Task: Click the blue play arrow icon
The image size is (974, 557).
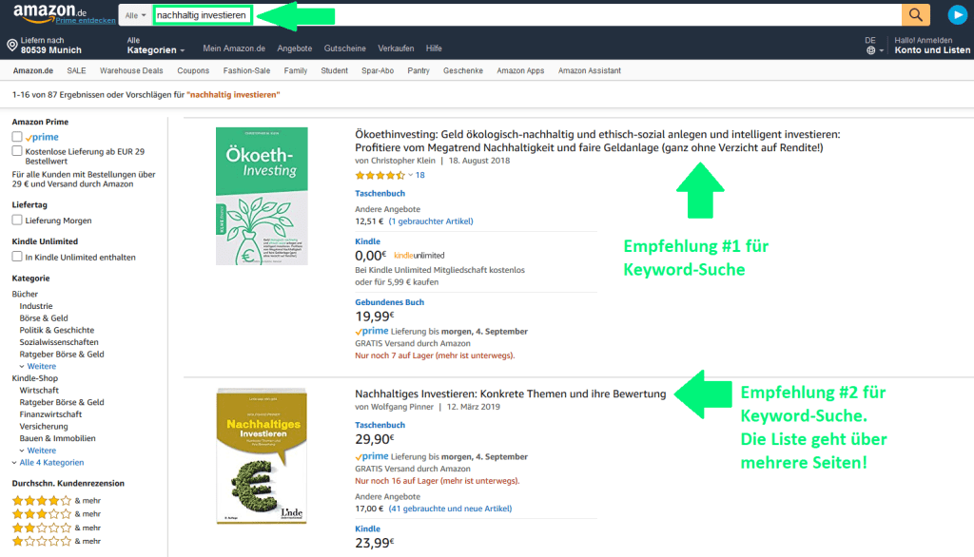Action: pos(957,15)
